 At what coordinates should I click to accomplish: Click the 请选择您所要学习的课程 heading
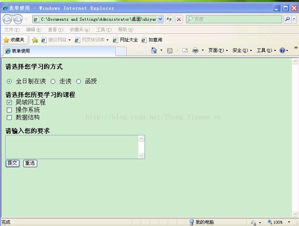tap(40, 95)
